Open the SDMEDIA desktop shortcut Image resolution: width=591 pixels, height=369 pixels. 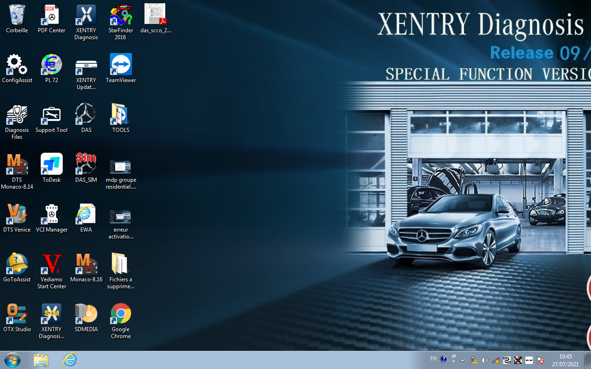(x=86, y=314)
